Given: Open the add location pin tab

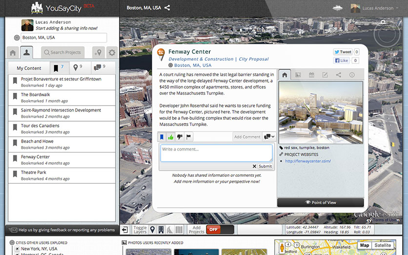Looking at the screenshot, I should pos(99,53).
